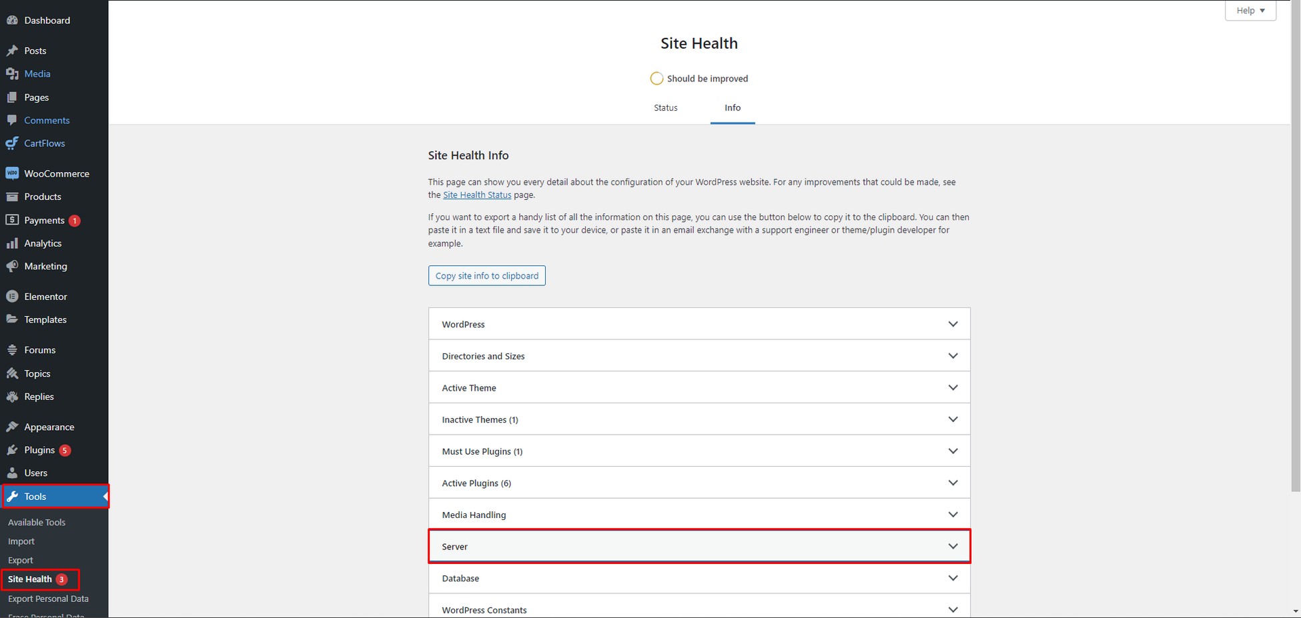The image size is (1301, 618).
Task: Expand the Active Theme chevron
Action: [953, 387]
